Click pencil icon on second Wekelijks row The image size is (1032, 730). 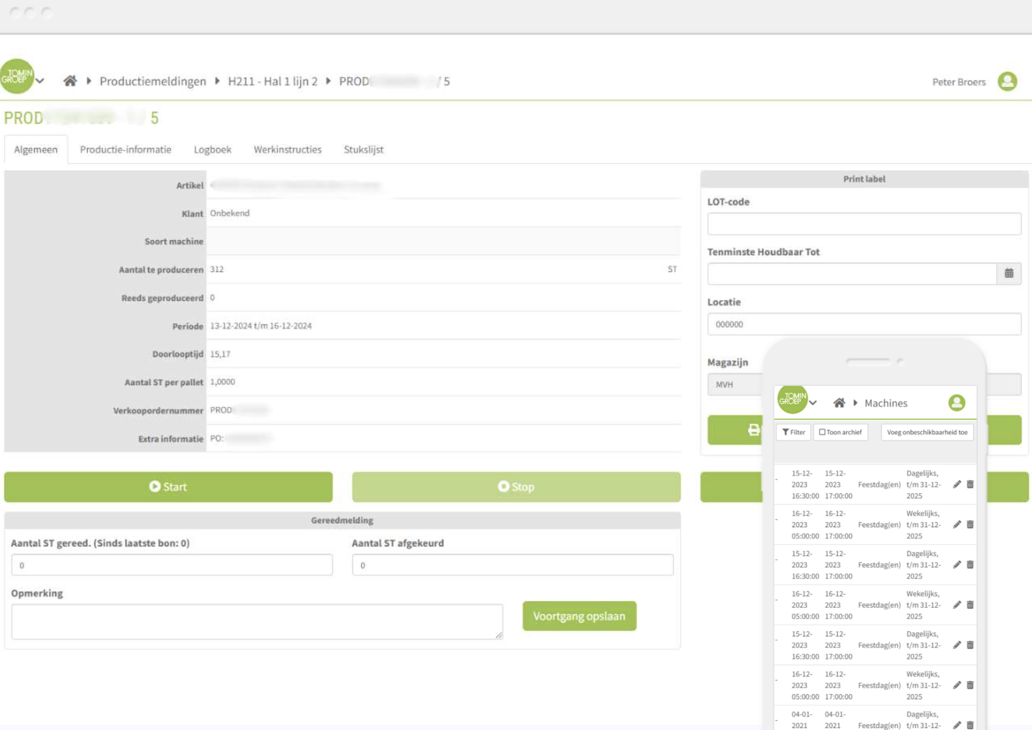957,605
